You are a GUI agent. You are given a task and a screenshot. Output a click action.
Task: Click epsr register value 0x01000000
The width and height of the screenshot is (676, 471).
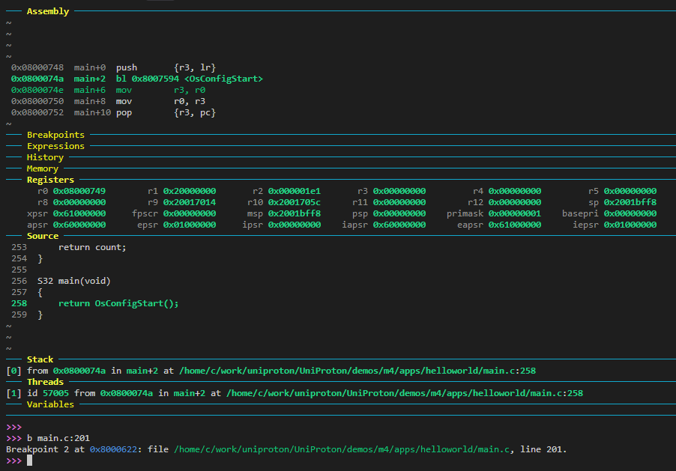coord(190,225)
